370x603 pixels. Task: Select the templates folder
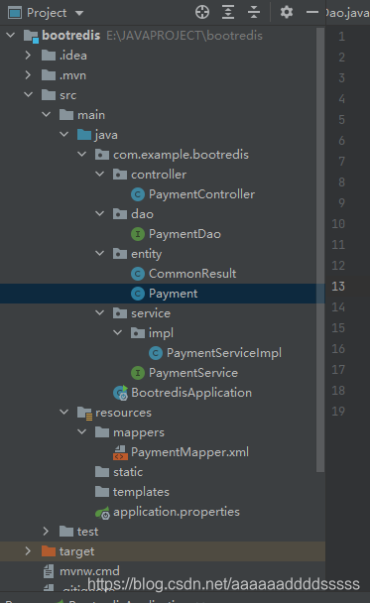click(141, 492)
